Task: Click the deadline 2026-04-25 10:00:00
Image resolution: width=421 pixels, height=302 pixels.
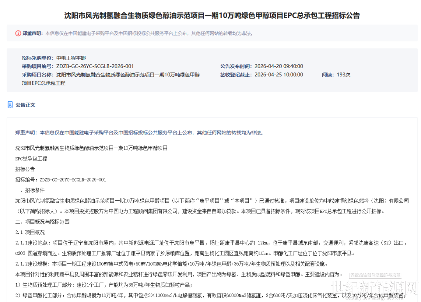Action: point(278,75)
